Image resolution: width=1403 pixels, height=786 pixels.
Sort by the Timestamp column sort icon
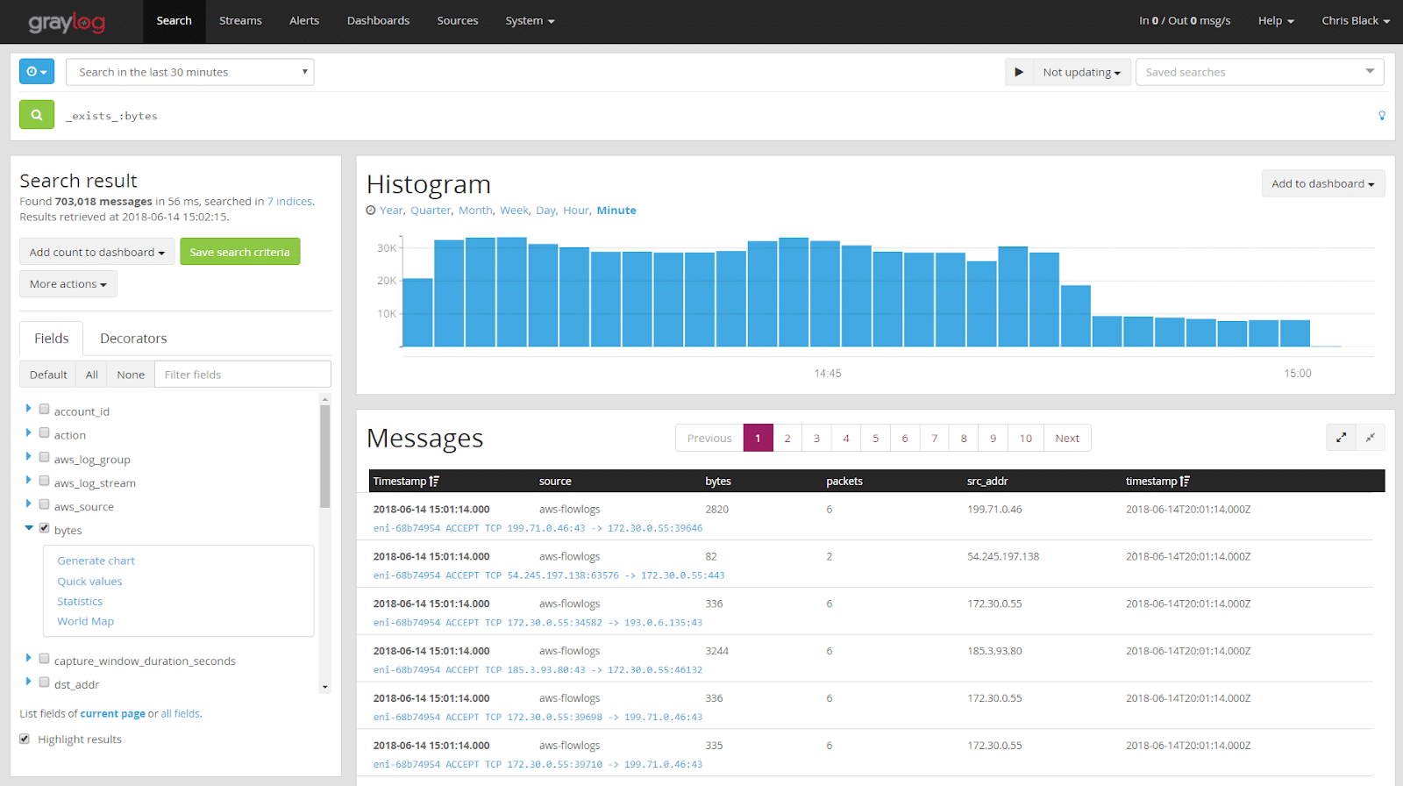tap(434, 482)
